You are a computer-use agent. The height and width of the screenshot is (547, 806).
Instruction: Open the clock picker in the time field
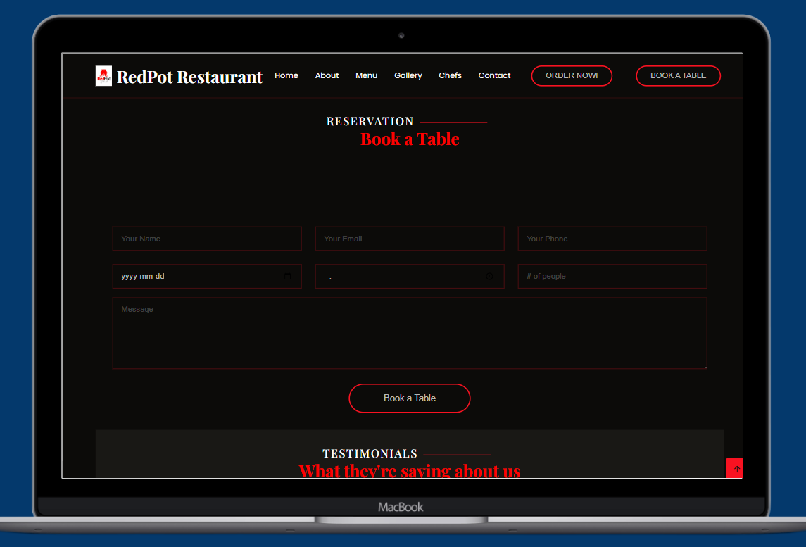click(x=489, y=277)
